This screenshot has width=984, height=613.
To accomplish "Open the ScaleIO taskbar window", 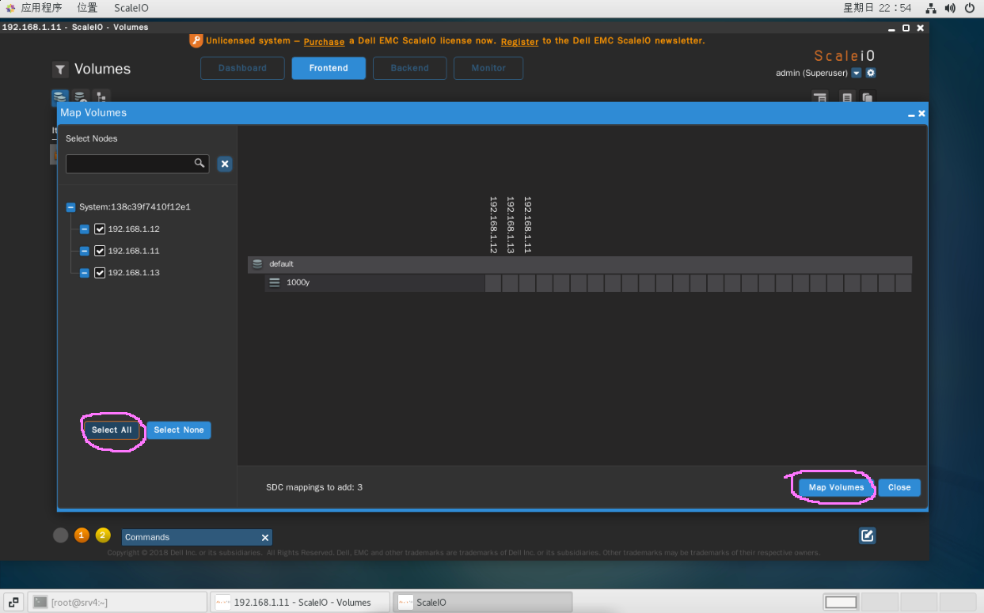I will tap(483, 602).
